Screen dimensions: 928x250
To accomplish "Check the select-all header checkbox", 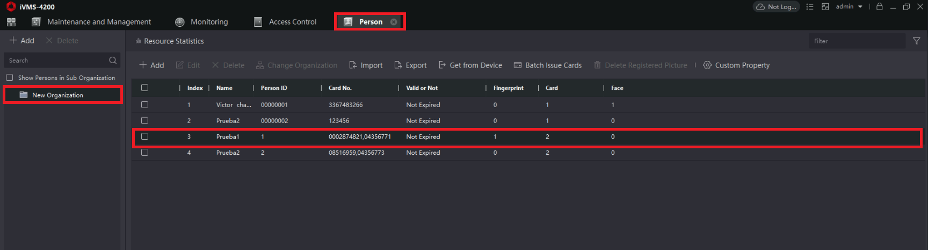I will coord(144,88).
